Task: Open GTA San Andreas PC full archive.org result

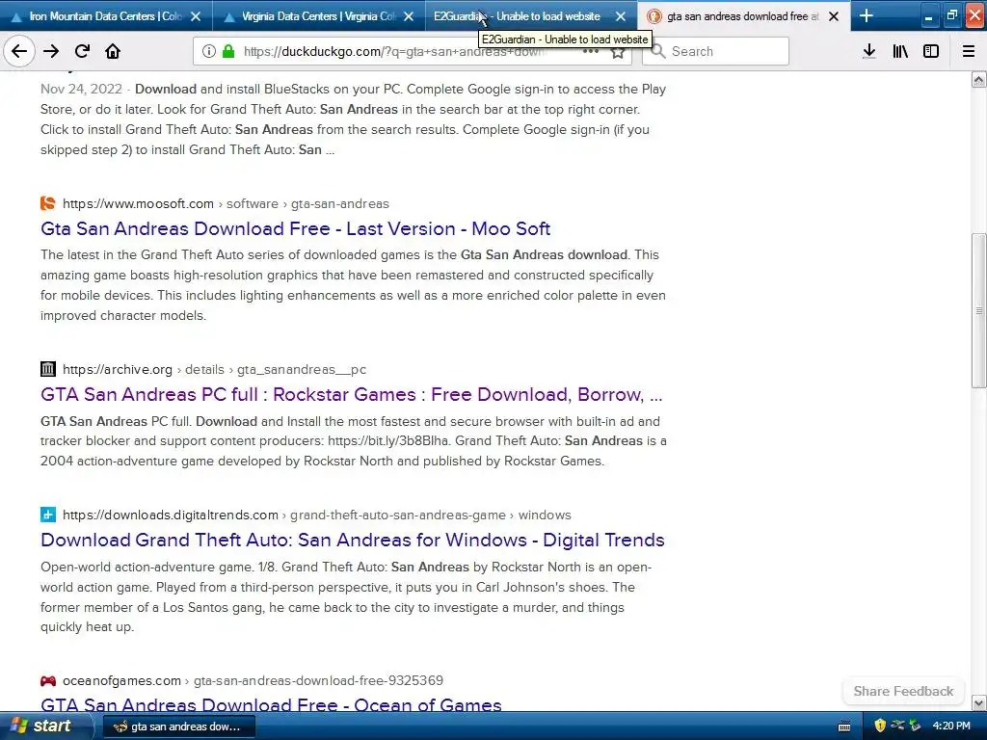Action: point(351,394)
